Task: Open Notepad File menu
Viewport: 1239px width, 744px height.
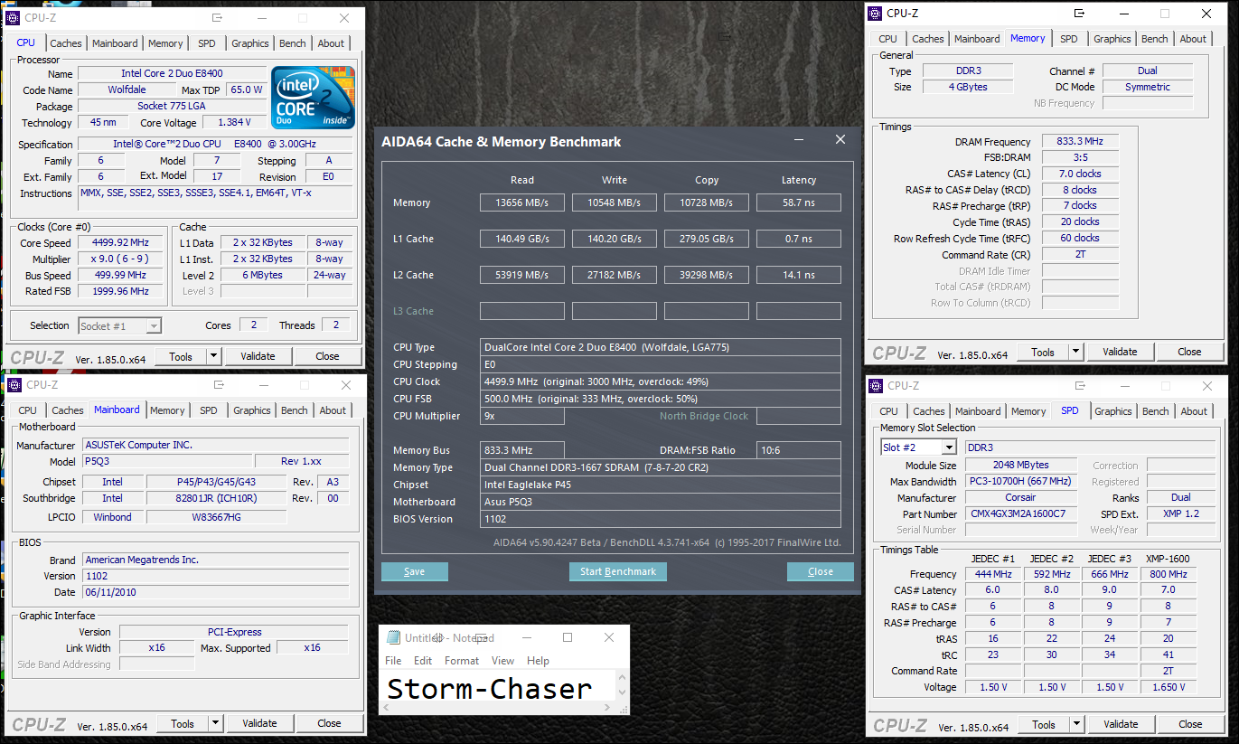Action: [393, 661]
